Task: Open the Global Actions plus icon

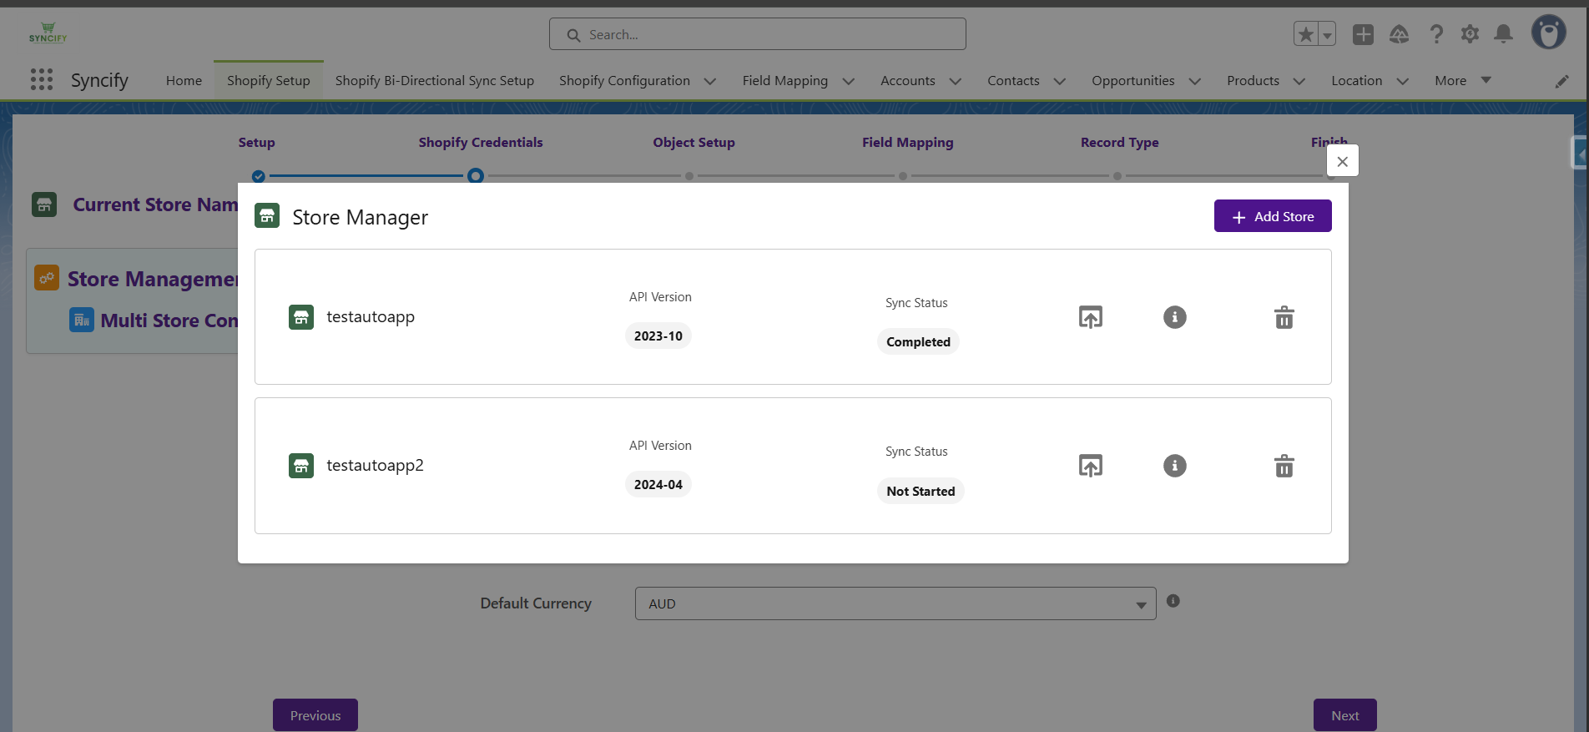Action: 1363,34
